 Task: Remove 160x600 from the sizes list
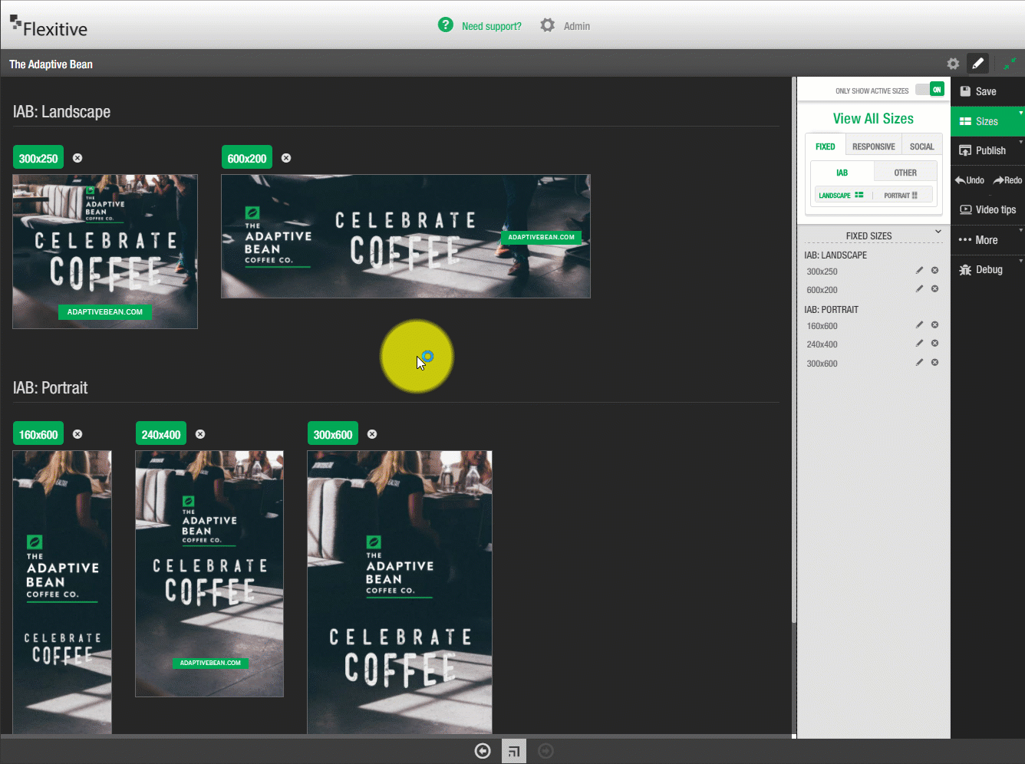tap(934, 325)
